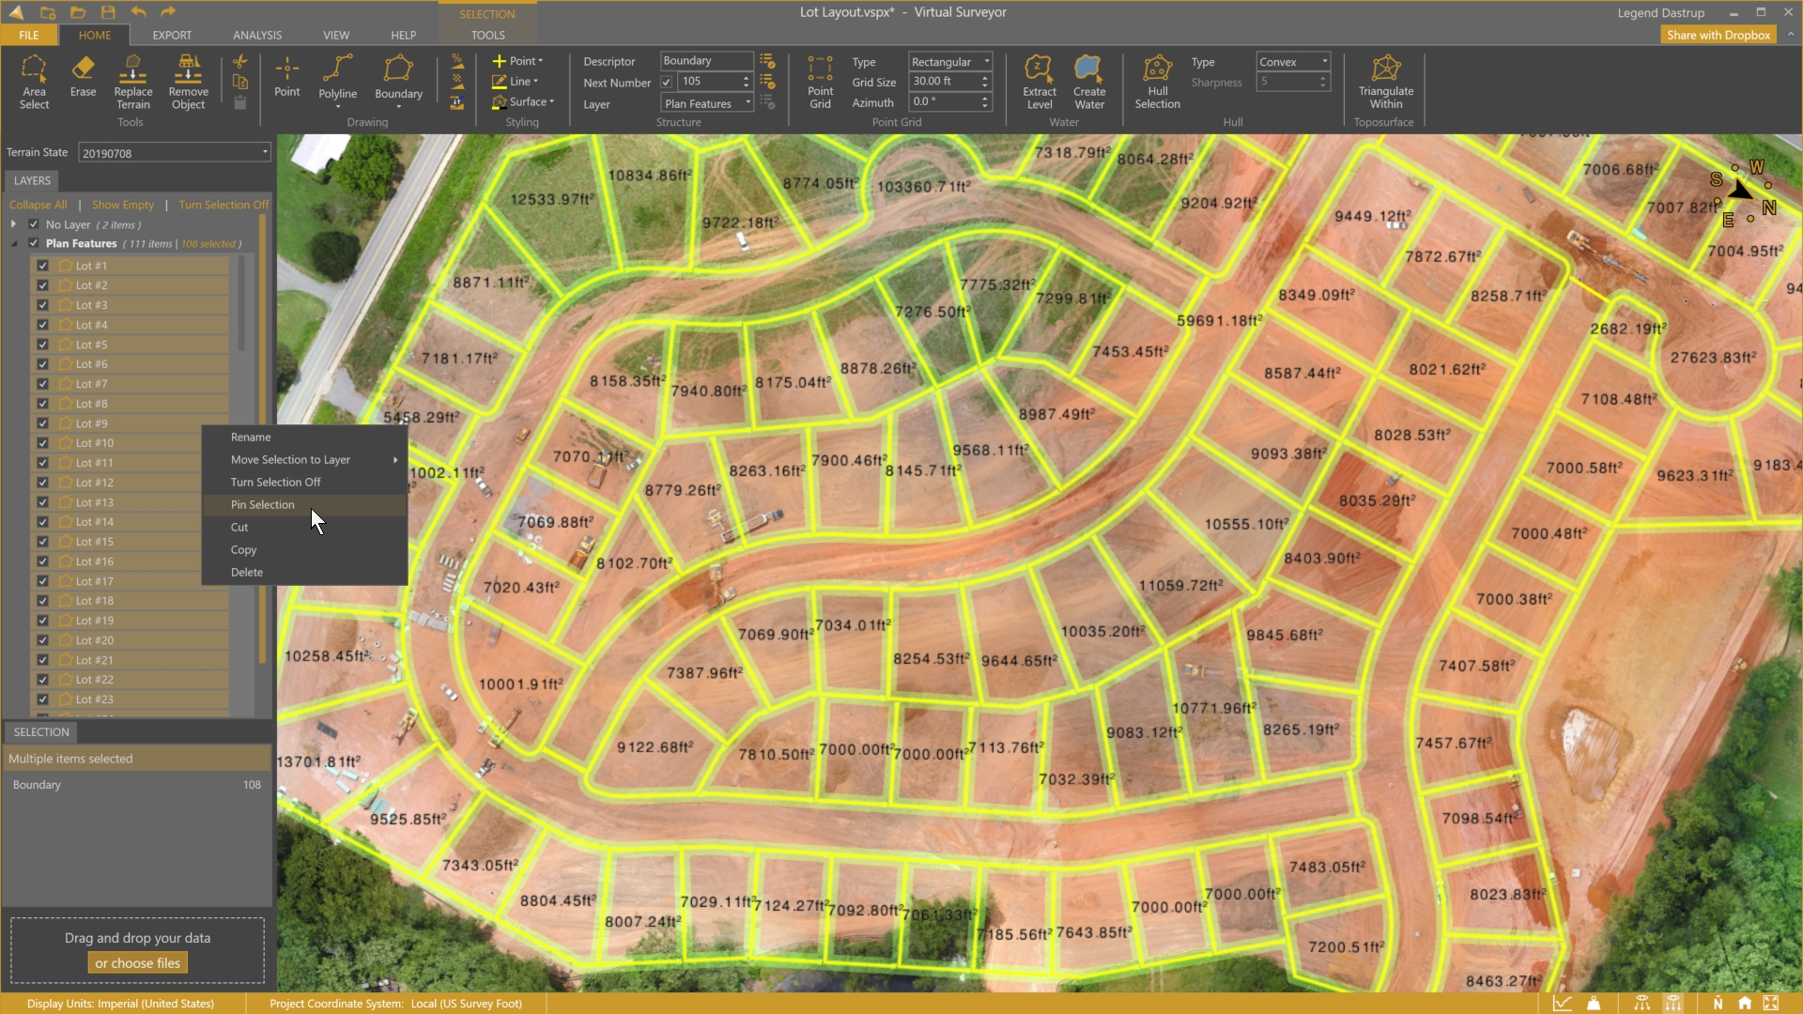Open the Hull Selection tool
1803x1014 pixels.
(x=1157, y=82)
